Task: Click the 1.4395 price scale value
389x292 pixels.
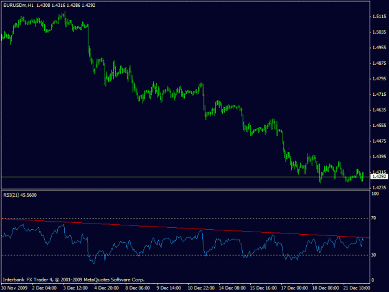Action: pyautogui.click(x=379, y=157)
